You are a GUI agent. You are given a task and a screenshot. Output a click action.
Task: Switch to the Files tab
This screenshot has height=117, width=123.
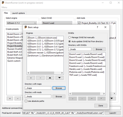(6, 13)
